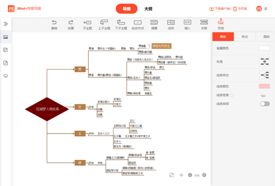Viewport: 275px width, 186px height.
Task: Click the 下载客户端 download link
Action: 220,9
